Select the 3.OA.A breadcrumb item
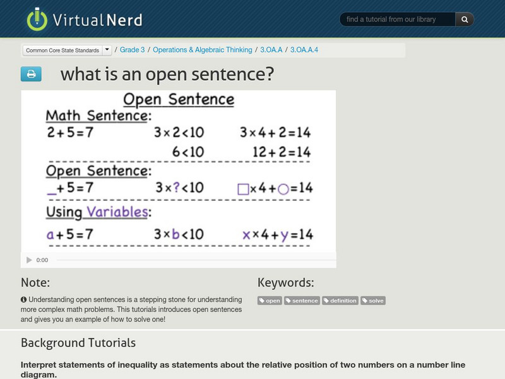Screen dimensions: 505x379 pyautogui.click(x=271, y=49)
